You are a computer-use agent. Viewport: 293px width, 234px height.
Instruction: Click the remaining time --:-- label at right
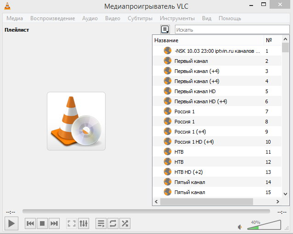point(282,212)
